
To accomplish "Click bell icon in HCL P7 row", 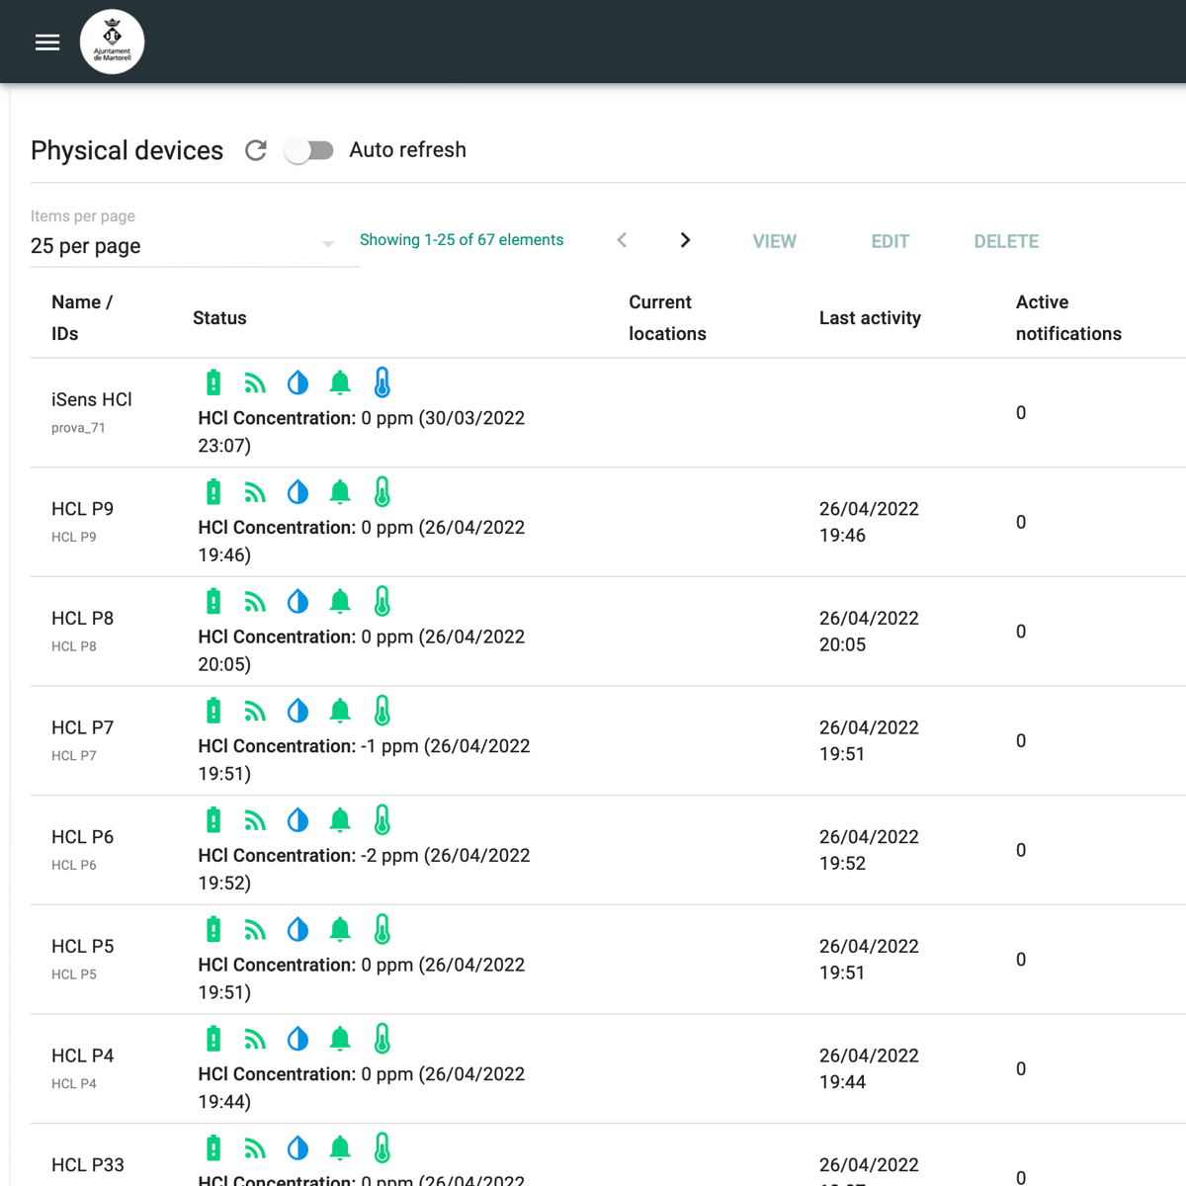I will click(x=340, y=711).
